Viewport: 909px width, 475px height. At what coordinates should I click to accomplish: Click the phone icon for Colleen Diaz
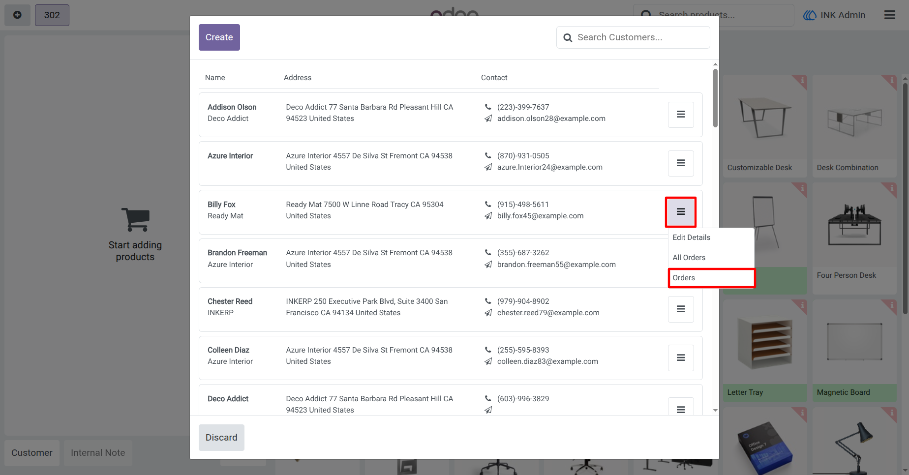pyautogui.click(x=488, y=350)
